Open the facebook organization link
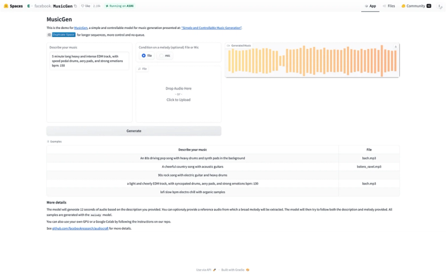Screen dimensions: 446x276 point(43,6)
